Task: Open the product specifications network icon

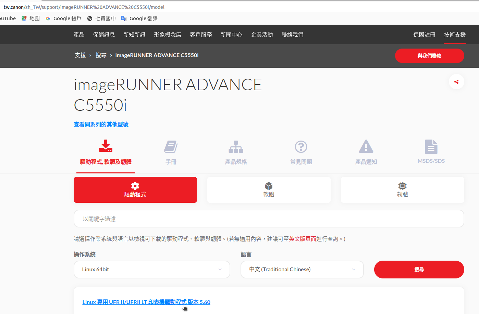Action: point(236,147)
